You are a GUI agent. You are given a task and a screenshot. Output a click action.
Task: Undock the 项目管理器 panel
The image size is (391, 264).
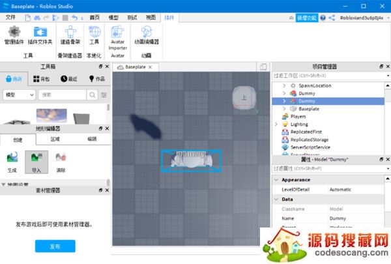[381, 66]
